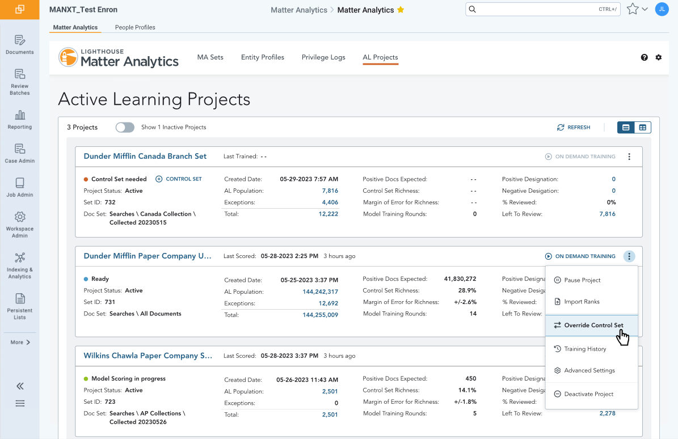Open the MA Sets tab
The width and height of the screenshot is (678, 439).
tap(210, 57)
